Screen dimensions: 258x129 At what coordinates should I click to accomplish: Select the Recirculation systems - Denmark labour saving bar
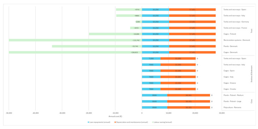click(x=76, y=40)
